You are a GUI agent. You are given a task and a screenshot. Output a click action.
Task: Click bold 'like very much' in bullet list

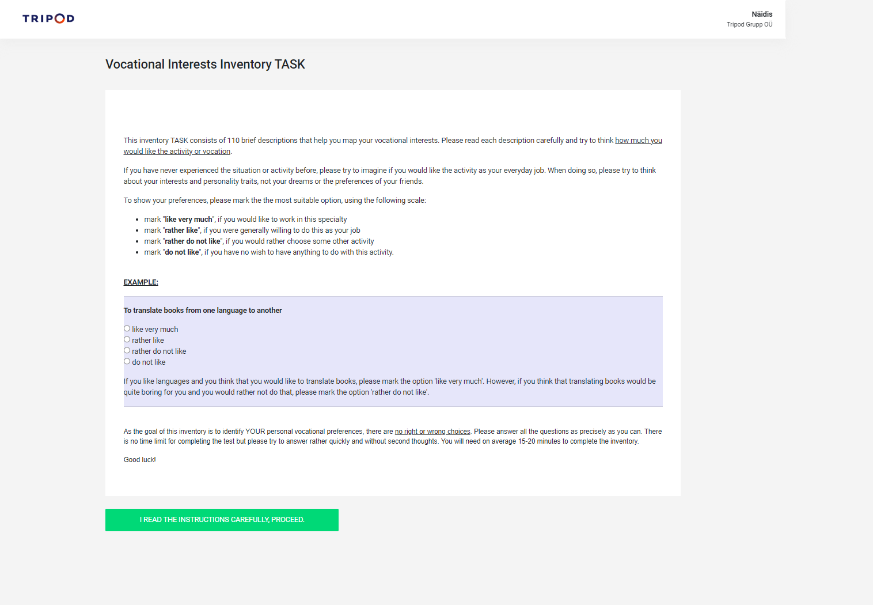188,220
